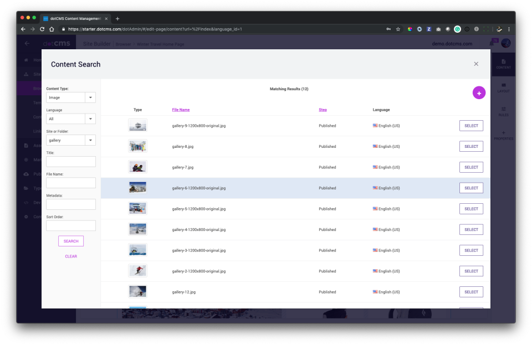Click the gallery-7.jpg image thumbnail
532x345 pixels.
pos(137,167)
